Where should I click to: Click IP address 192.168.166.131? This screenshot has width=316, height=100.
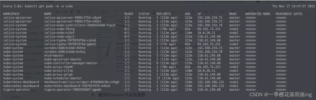coord(211,82)
